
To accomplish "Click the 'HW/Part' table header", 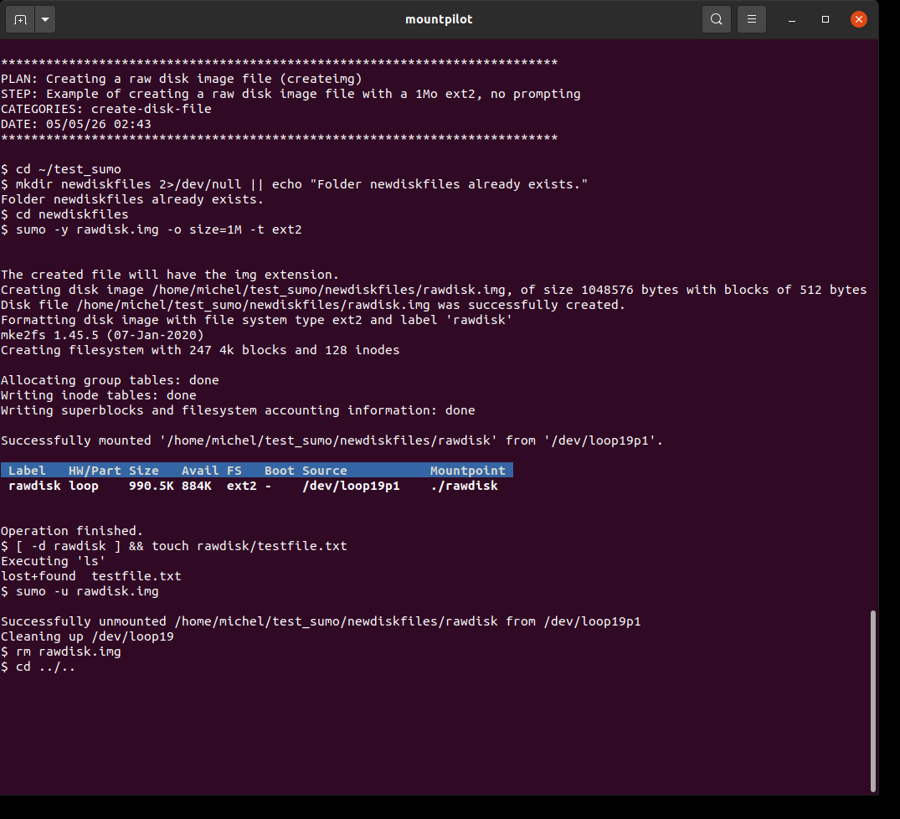I will (95, 471).
